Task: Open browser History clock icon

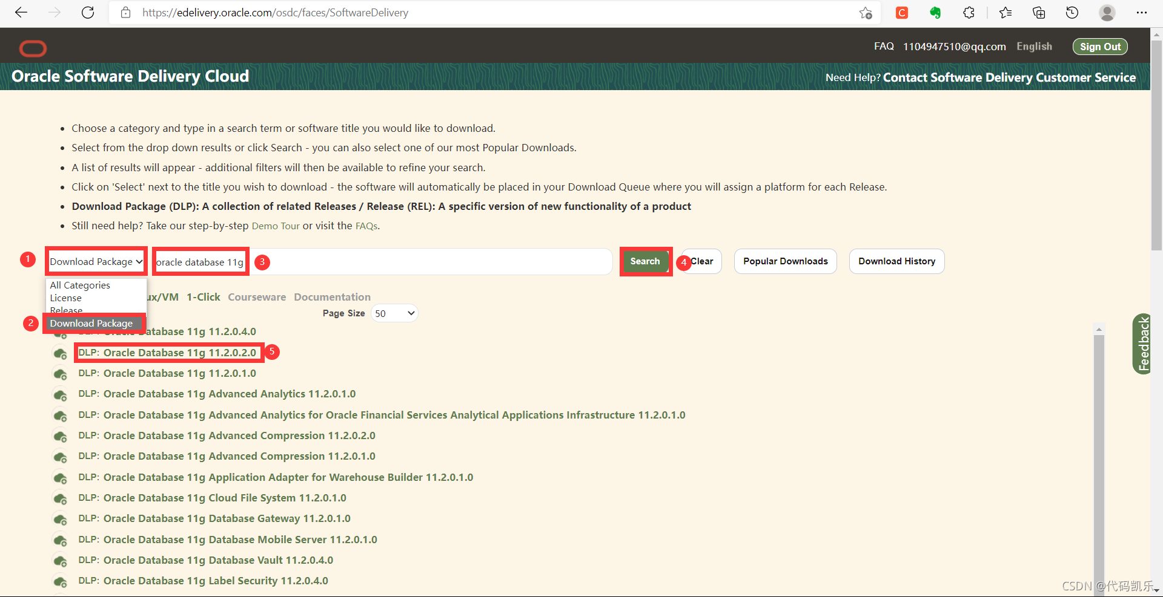Action: tap(1072, 13)
